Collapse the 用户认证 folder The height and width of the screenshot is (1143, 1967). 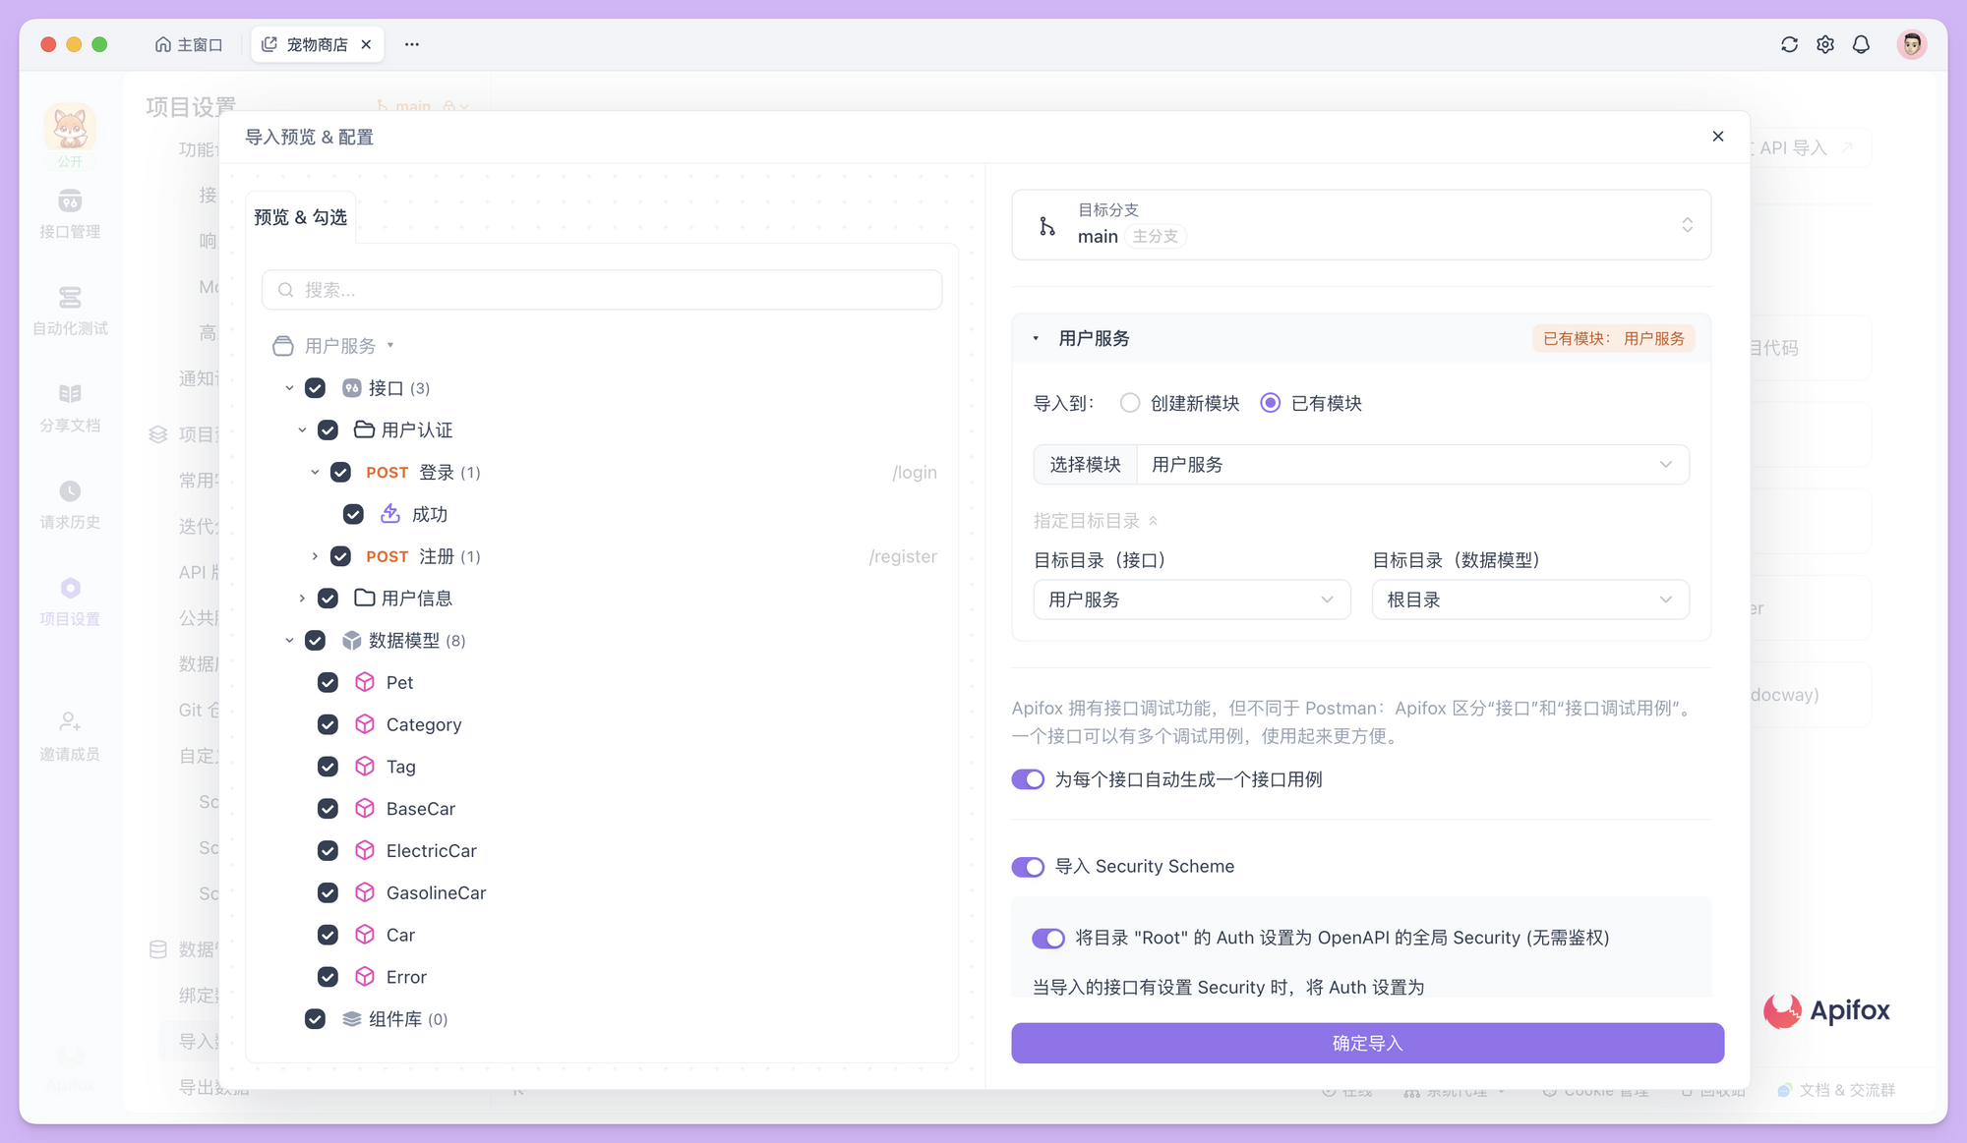302,429
